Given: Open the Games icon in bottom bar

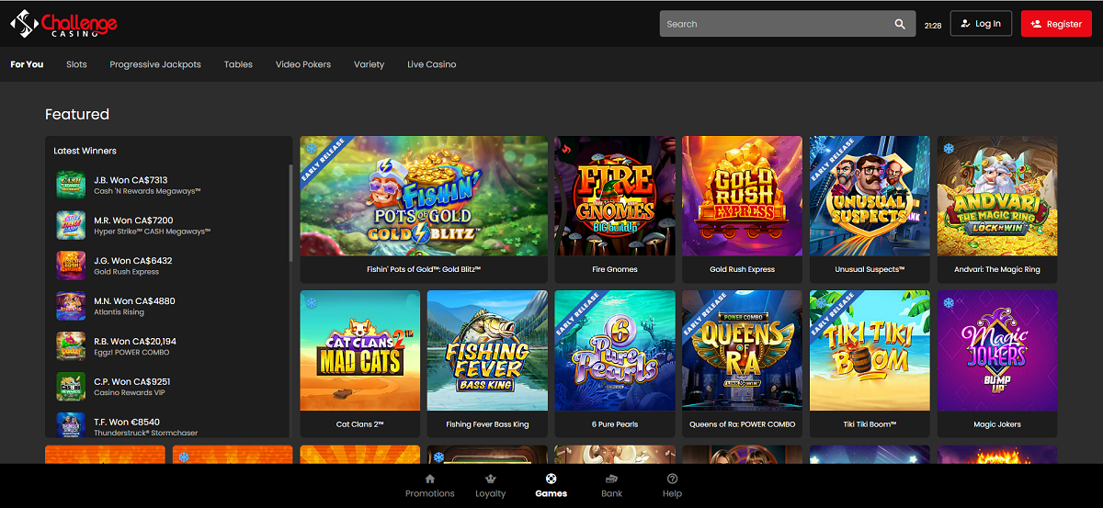Looking at the screenshot, I should 551,479.
